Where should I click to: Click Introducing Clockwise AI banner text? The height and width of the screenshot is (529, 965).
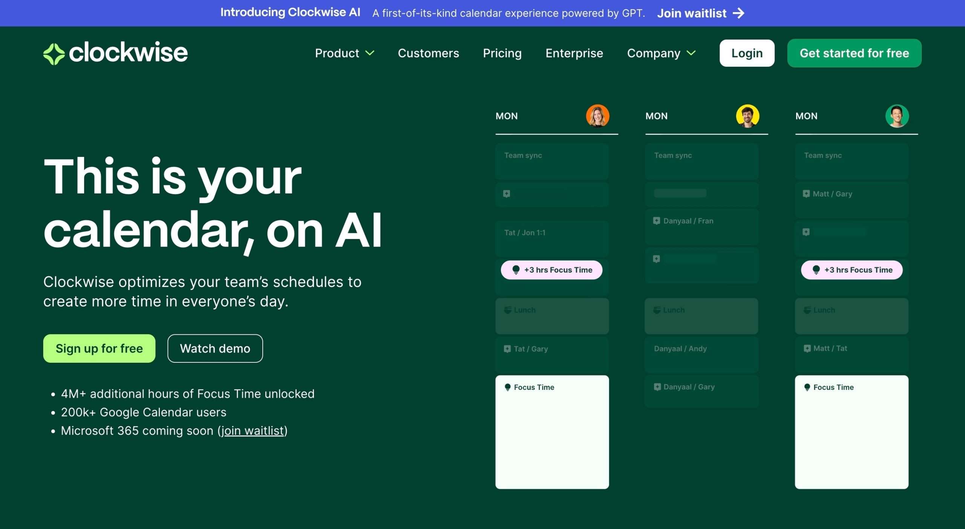[x=290, y=12]
